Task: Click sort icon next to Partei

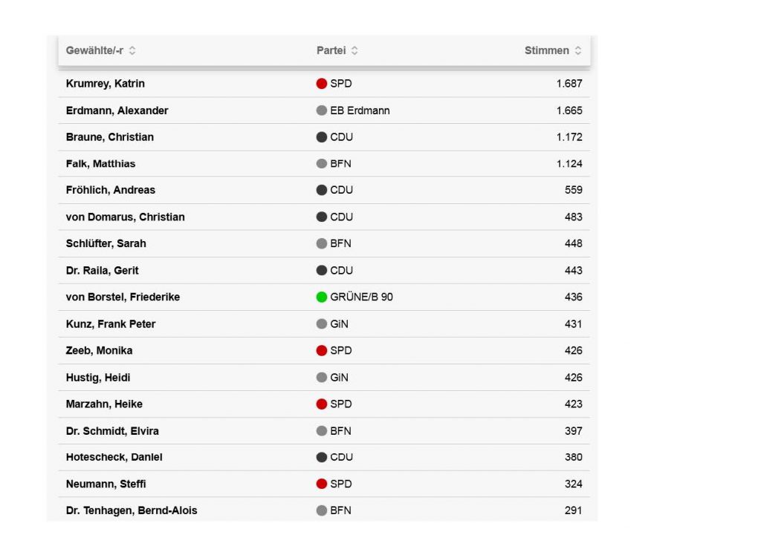Action: tap(354, 51)
